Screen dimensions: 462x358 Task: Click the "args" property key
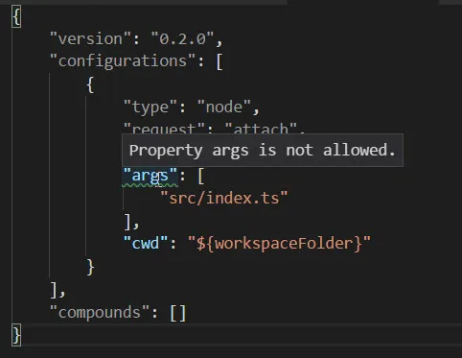click(x=150, y=176)
